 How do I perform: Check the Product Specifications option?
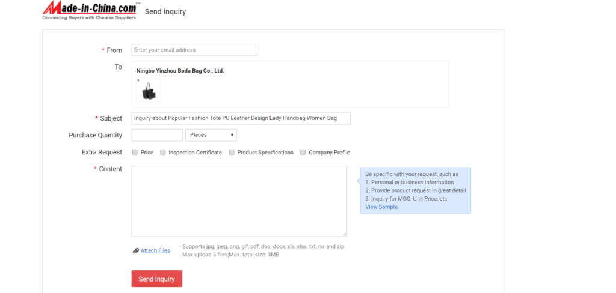pyautogui.click(x=232, y=152)
